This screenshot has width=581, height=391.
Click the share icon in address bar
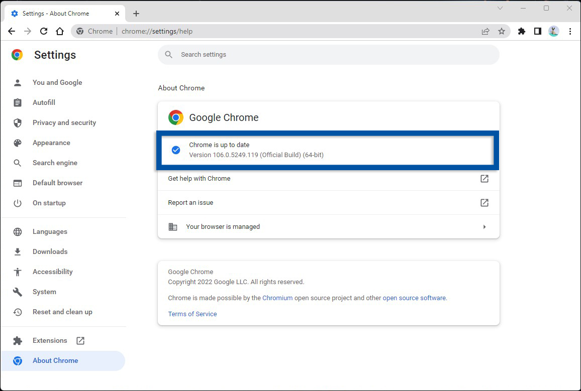click(x=486, y=31)
